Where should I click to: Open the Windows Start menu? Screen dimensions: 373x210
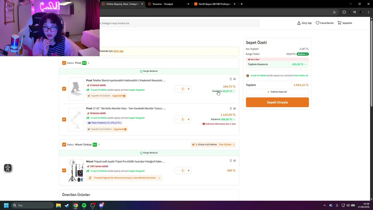6,205
